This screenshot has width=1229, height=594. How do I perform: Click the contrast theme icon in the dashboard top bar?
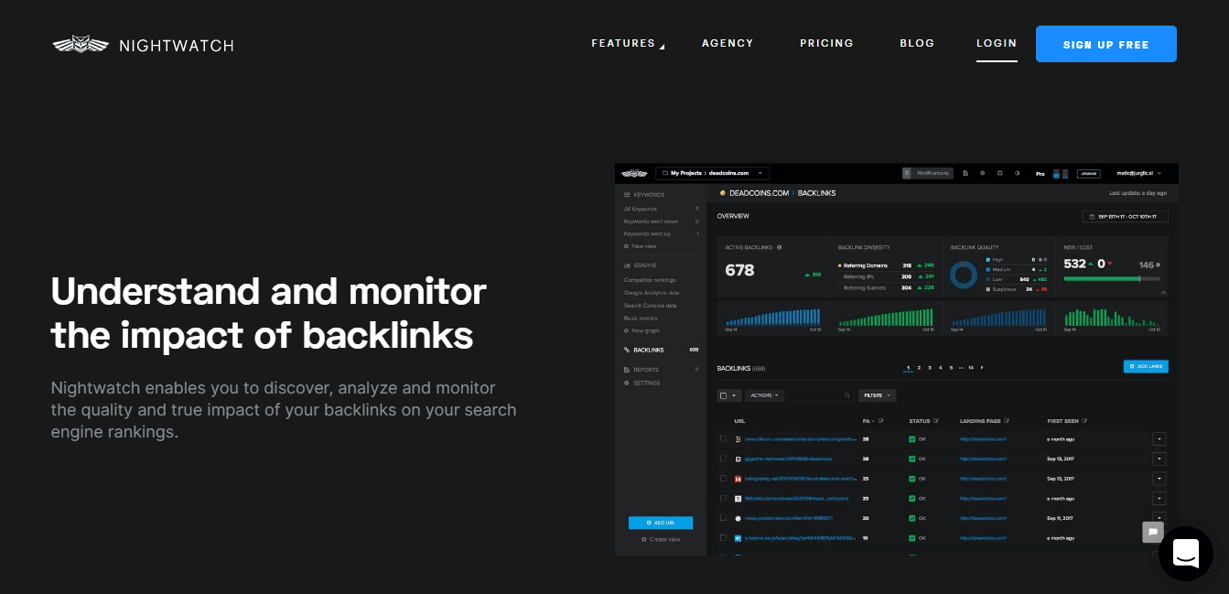[1017, 173]
